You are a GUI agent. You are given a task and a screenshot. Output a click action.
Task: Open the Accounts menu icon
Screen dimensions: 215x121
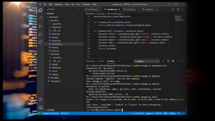point(40,99)
